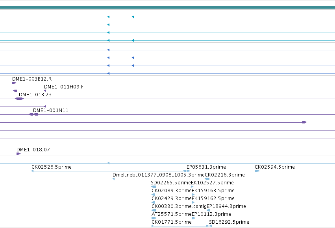Click the CK02594.5prime label
The height and width of the screenshot is (228, 335).
275,167
